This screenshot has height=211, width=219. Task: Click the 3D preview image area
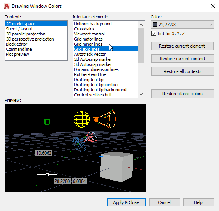[75, 148]
